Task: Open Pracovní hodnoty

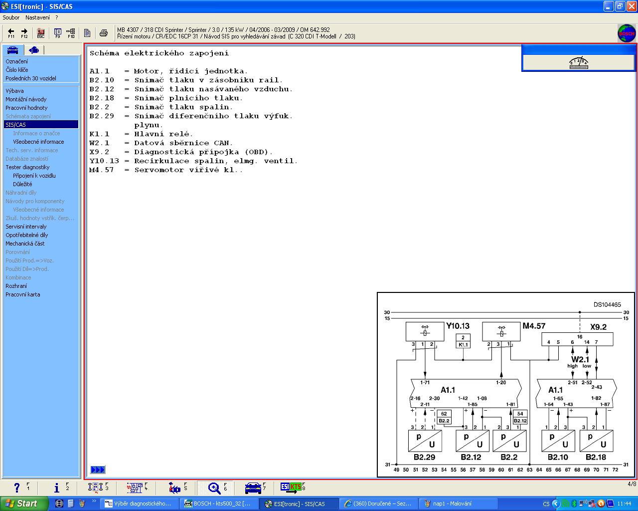Action: click(x=26, y=108)
